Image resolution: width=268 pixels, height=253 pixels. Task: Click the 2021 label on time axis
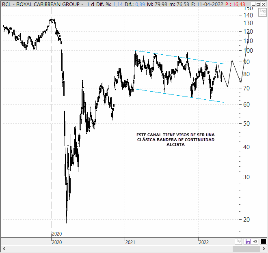tap(130, 242)
